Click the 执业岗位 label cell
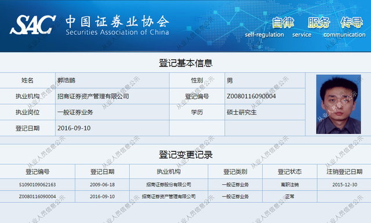The width and height of the screenshot is (371, 223). (x=27, y=112)
